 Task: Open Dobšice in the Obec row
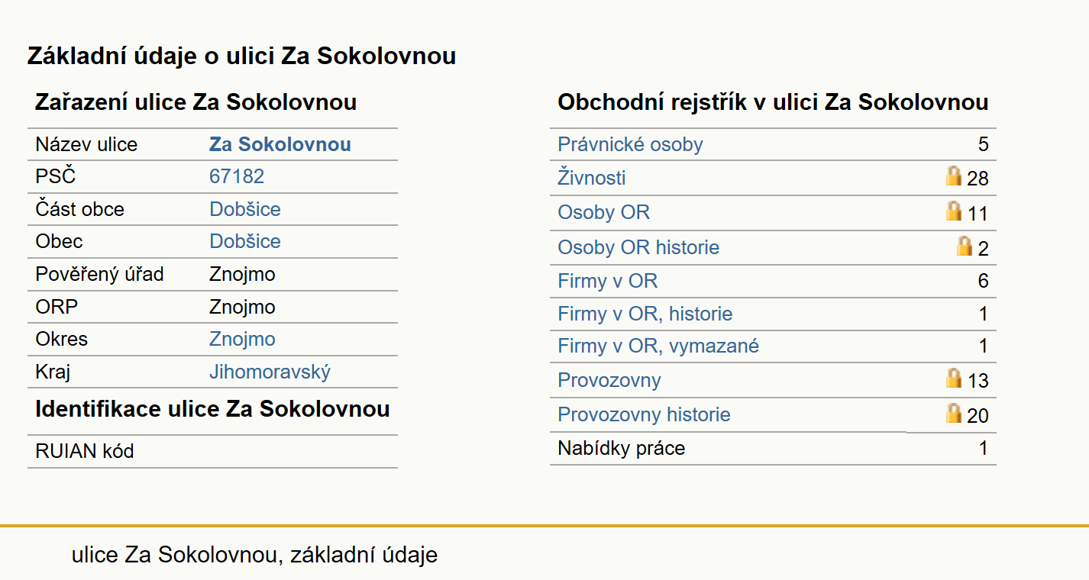tap(245, 242)
